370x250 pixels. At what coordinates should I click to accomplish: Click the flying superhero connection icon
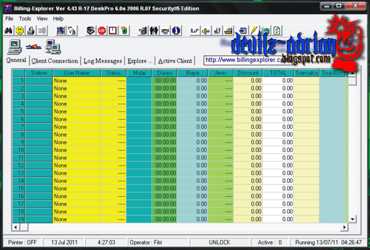click(x=34, y=47)
